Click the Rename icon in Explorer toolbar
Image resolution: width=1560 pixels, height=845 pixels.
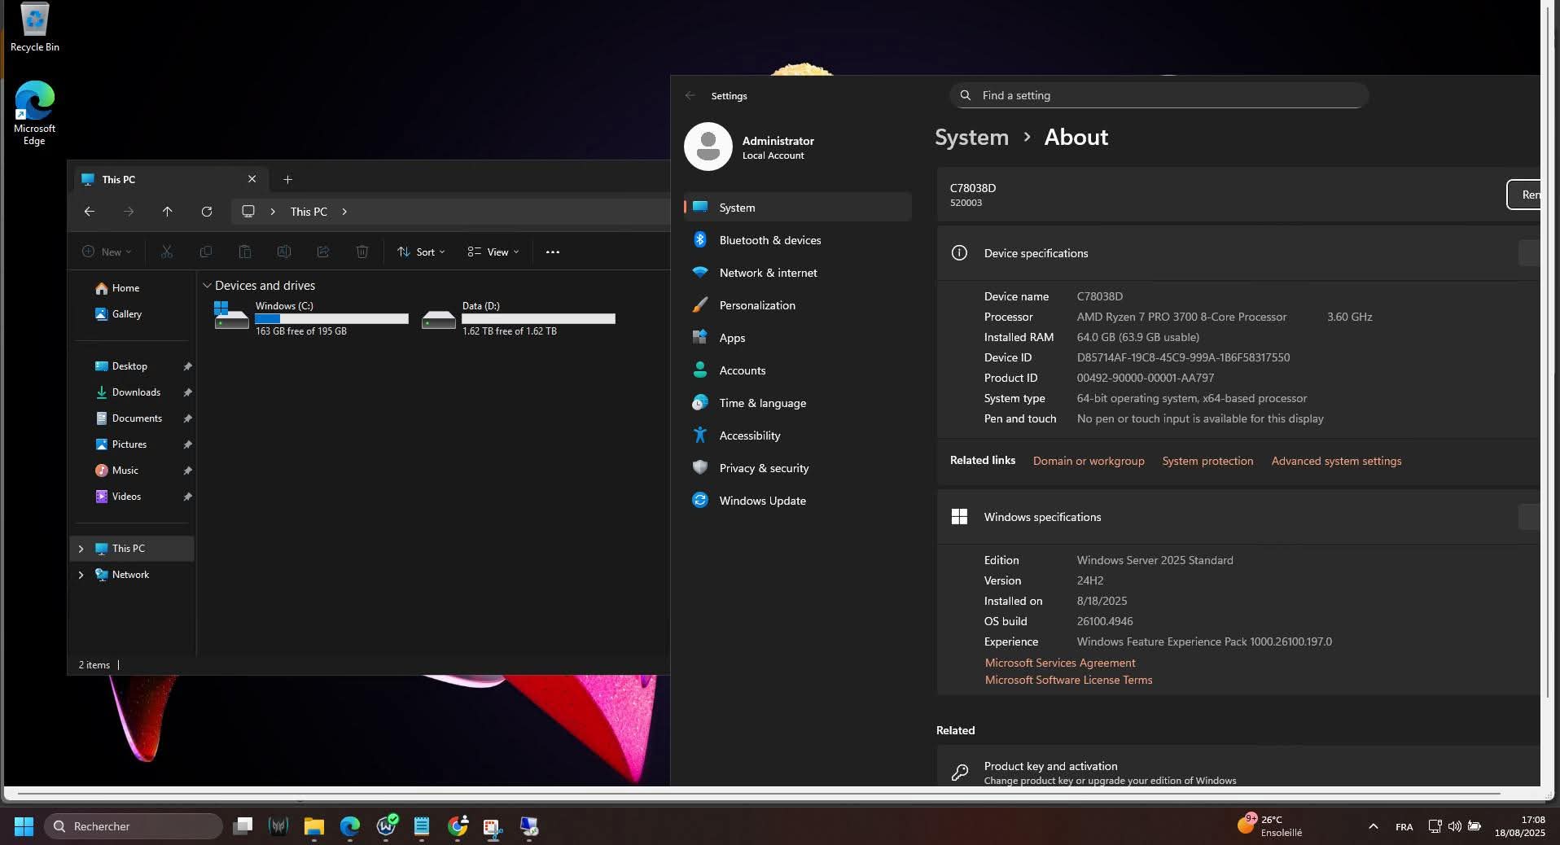[x=284, y=252]
